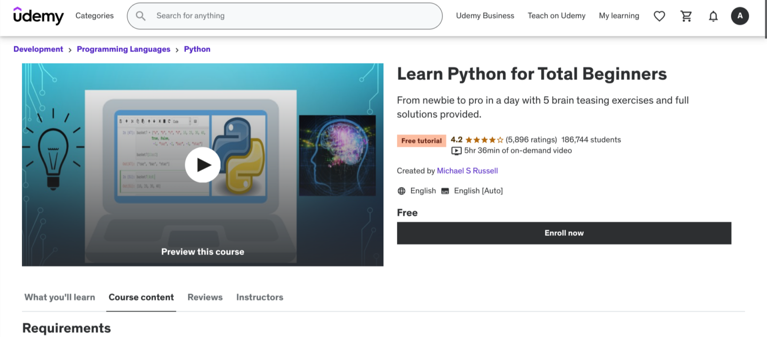Open the Instructors tab
The width and height of the screenshot is (767, 337).
(260, 297)
